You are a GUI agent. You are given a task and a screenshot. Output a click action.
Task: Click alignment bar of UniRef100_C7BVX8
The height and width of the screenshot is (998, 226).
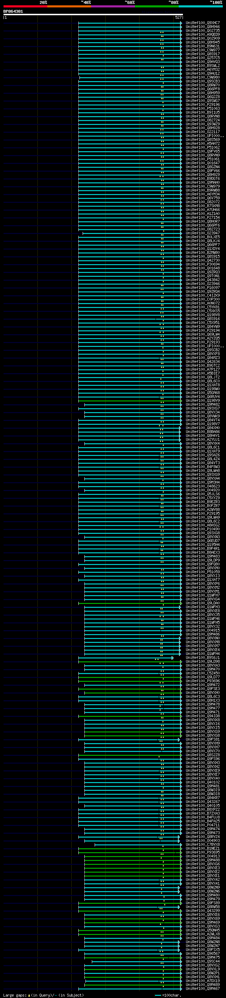point(138,845)
